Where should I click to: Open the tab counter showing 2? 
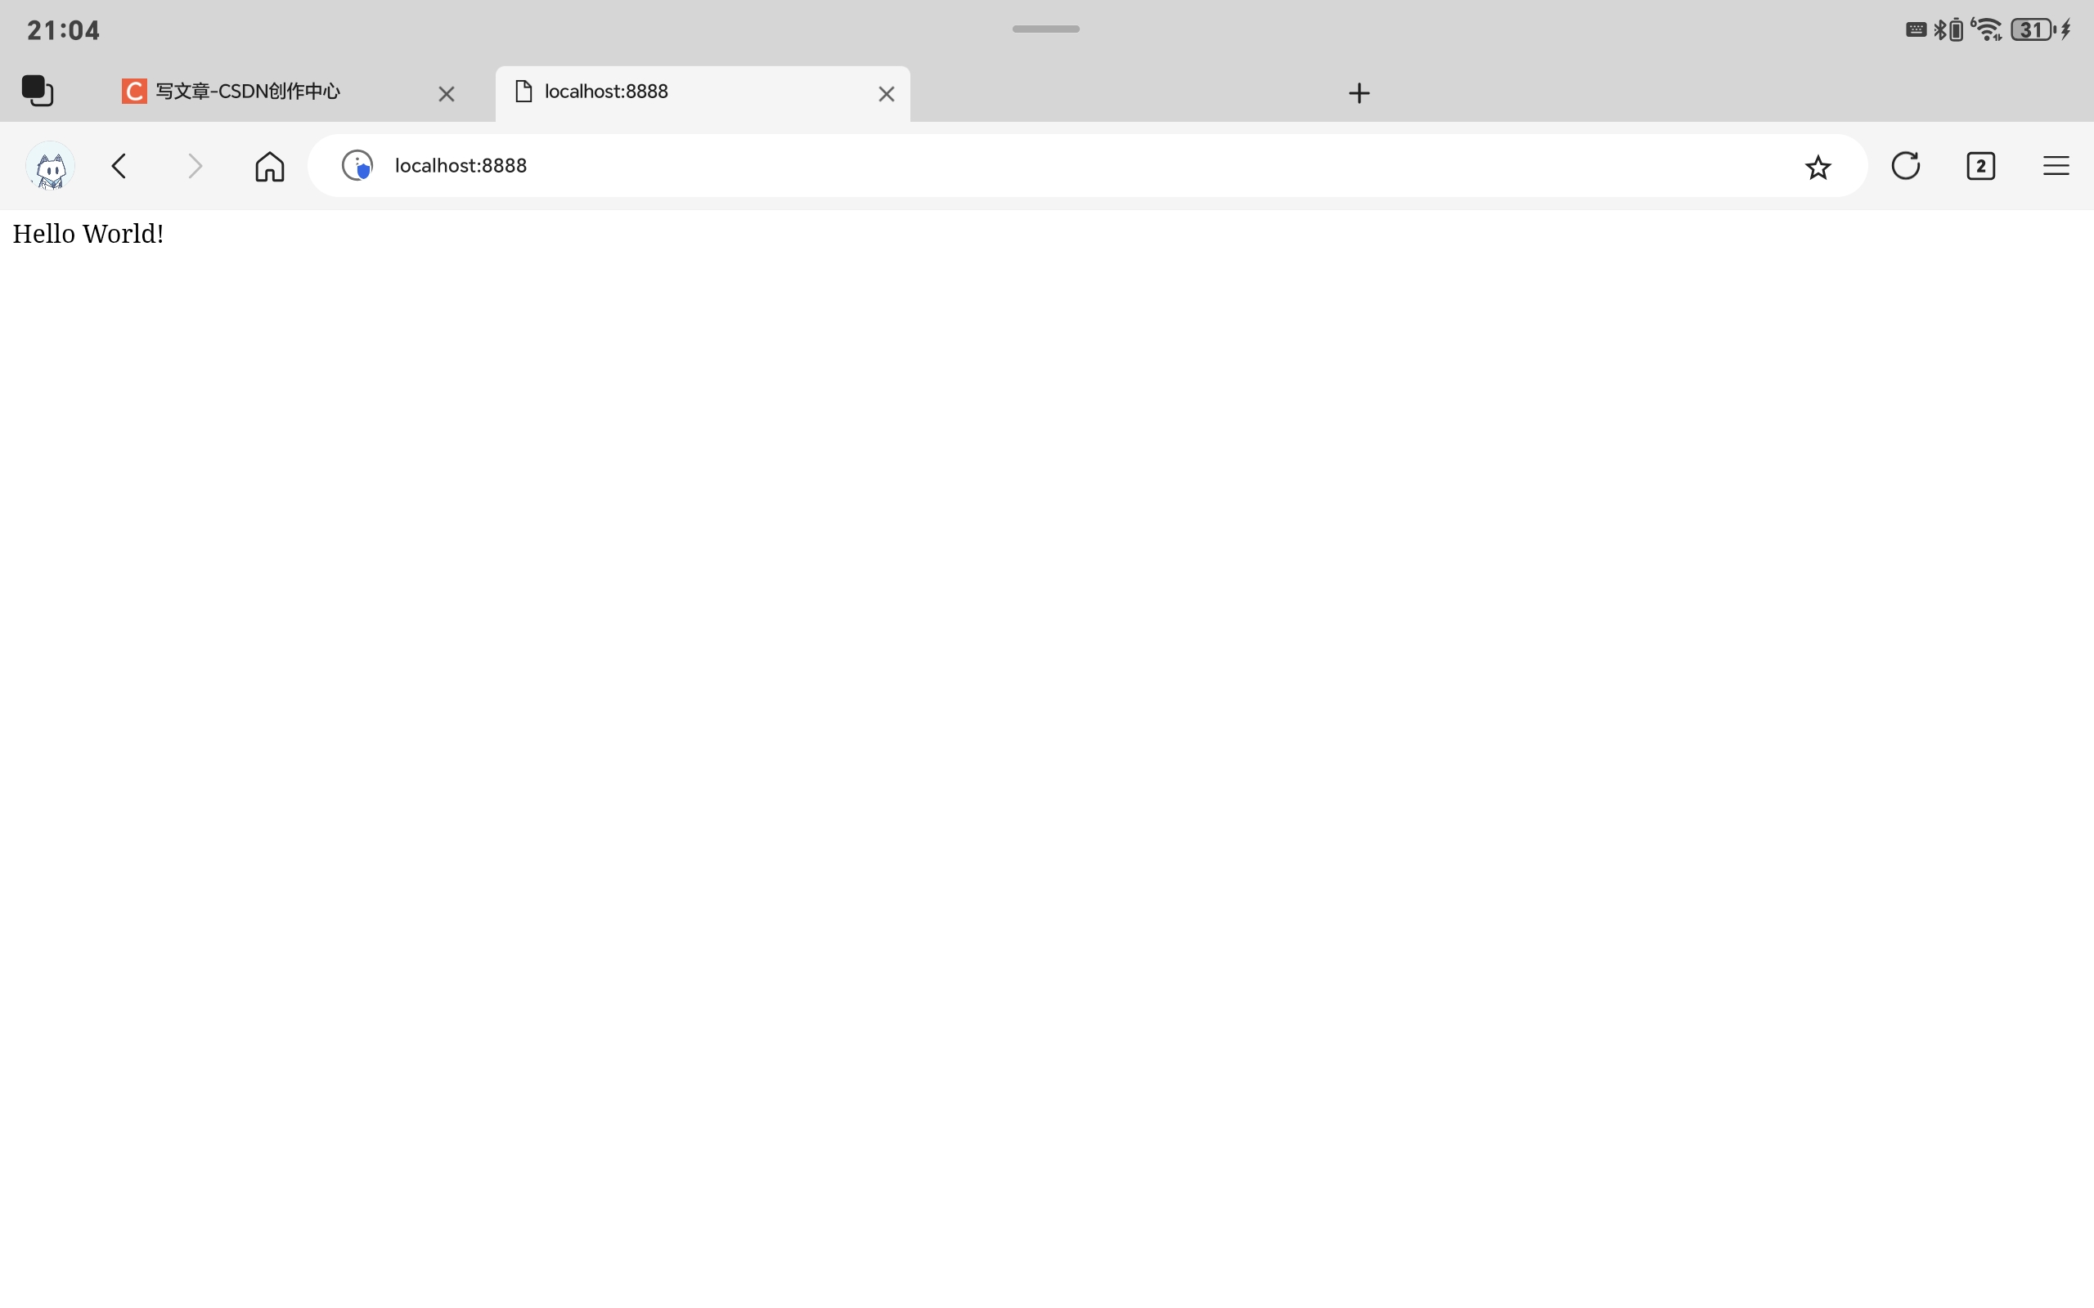[x=1980, y=165]
